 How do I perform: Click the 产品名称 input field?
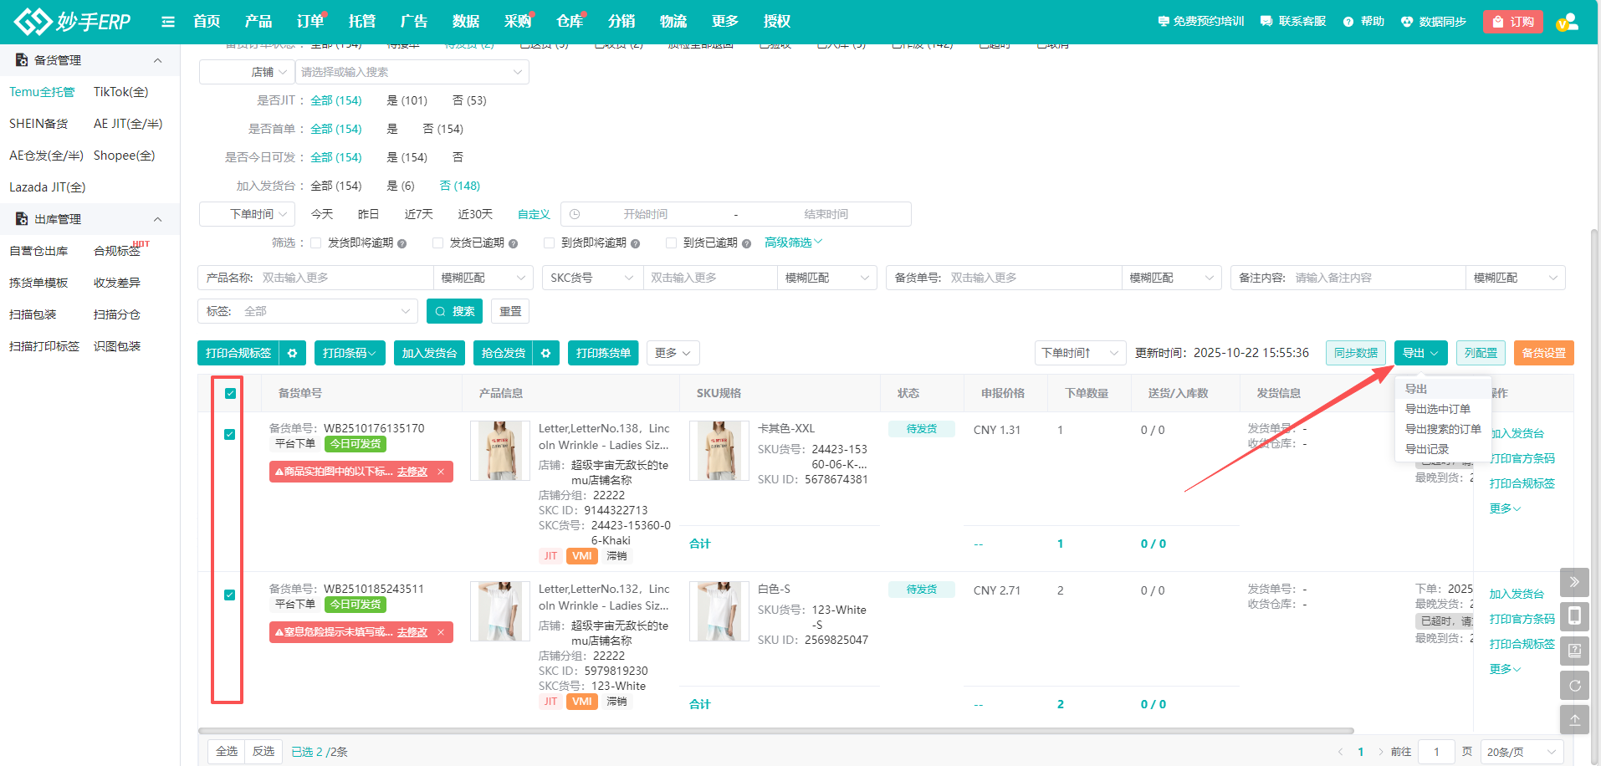point(343,278)
